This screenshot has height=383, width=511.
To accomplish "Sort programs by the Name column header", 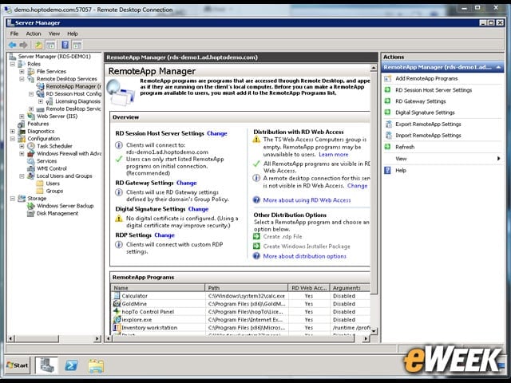I will (x=158, y=287).
